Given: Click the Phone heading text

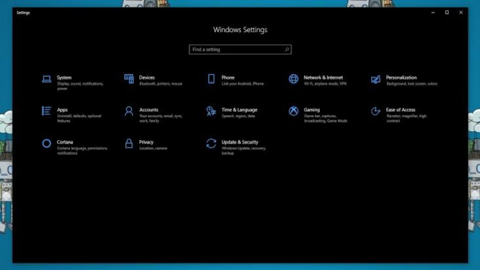Looking at the screenshot, I should (x=228, y=78).
